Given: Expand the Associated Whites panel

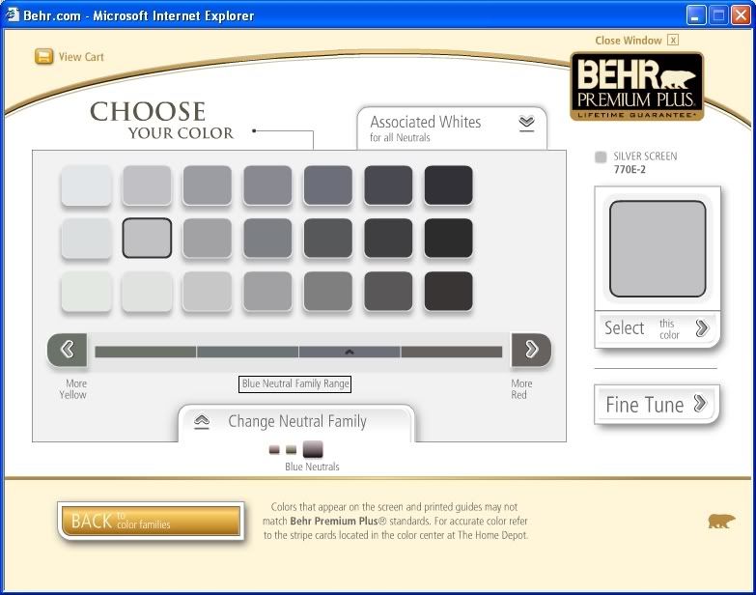Looking at the screenshot, I should [x=526, y=123].
